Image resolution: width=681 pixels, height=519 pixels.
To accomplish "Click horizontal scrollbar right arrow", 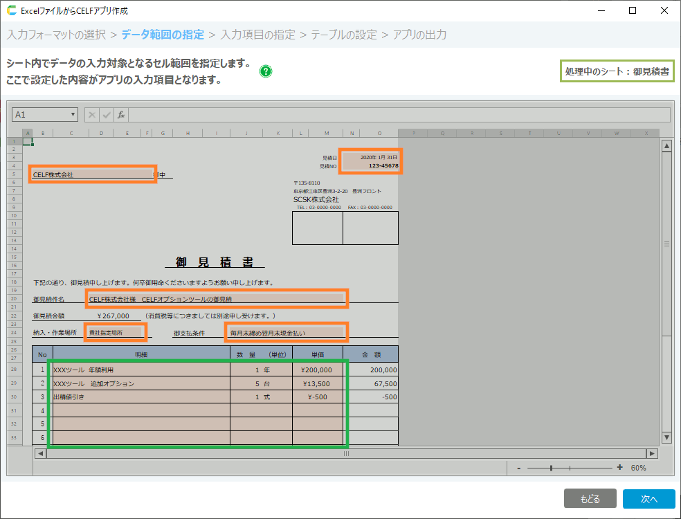I will pyautogui.click(x=651, y=453).
